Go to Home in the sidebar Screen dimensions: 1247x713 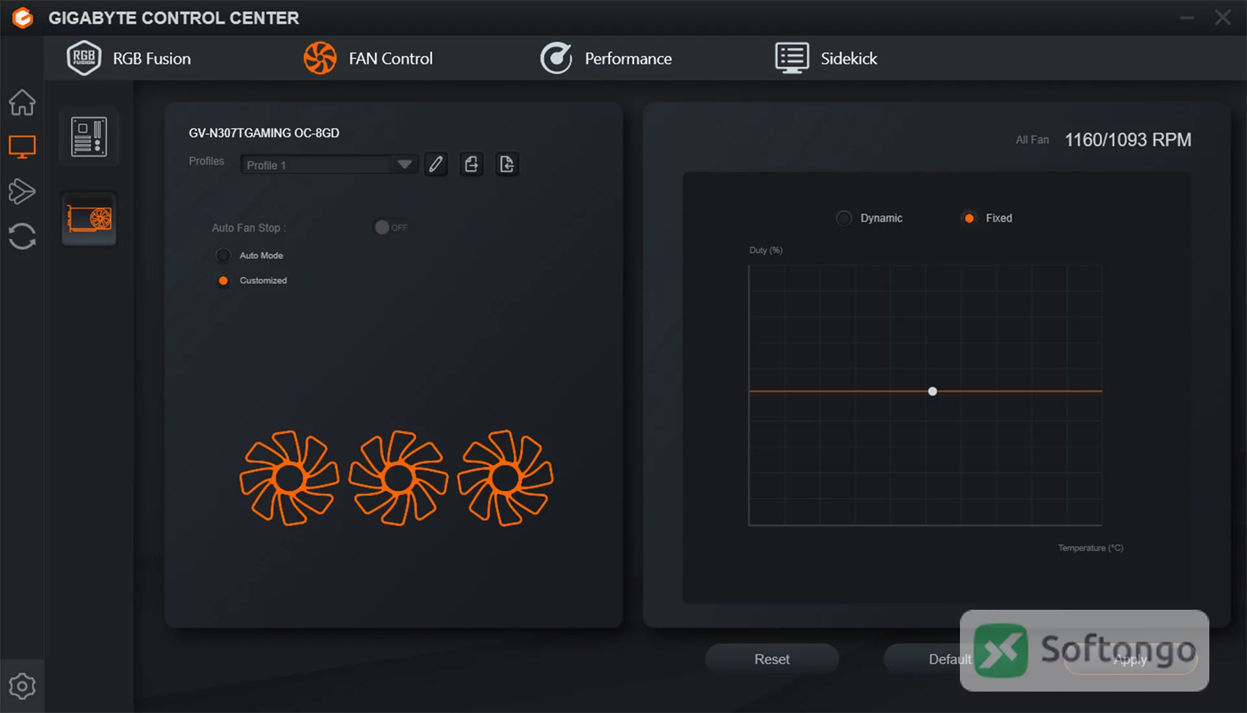click(x=22, y=103)
